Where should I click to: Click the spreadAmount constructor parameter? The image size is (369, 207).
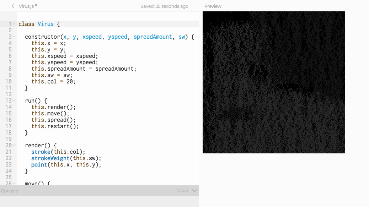point(153,37)
